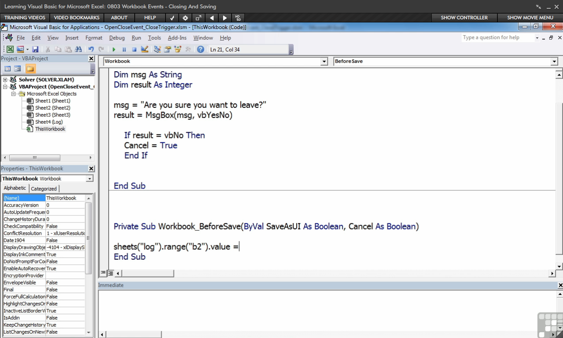Collapse the Microsoft Excel Objects folder

[14, 94]
